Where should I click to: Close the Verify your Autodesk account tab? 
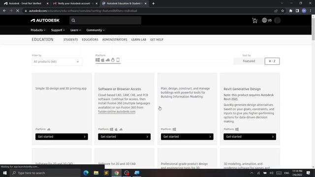click(96, 3)
